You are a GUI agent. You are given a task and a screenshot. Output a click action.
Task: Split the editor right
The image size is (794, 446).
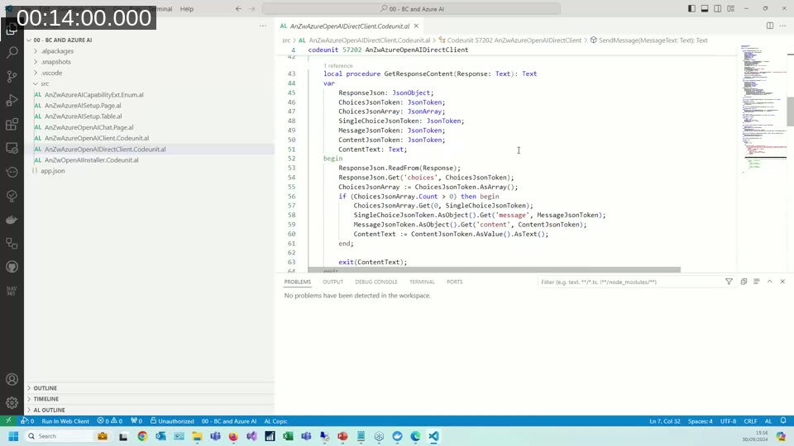pyautogui.click(x=770, y=26)
